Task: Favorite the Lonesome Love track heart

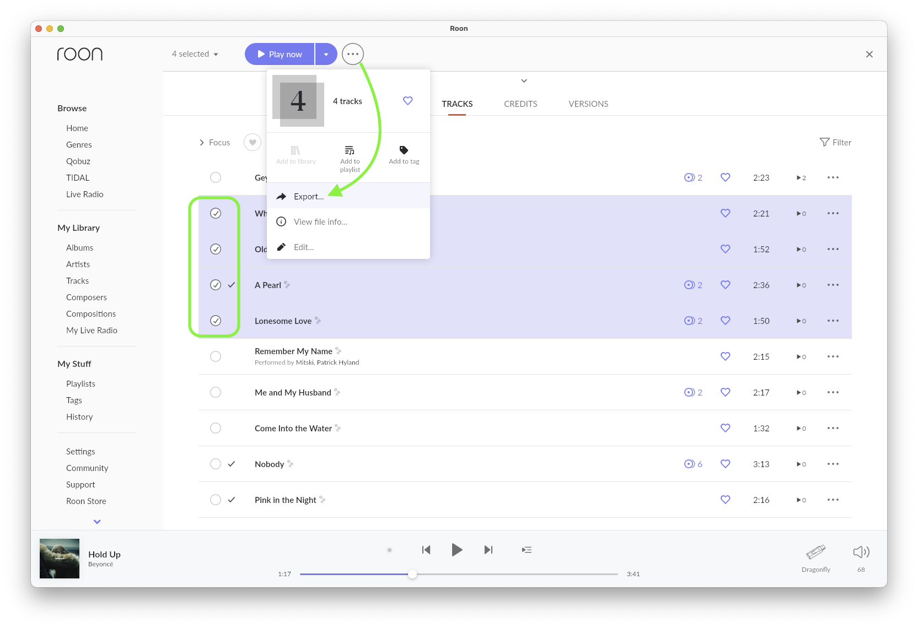Action: click(726, 321)
